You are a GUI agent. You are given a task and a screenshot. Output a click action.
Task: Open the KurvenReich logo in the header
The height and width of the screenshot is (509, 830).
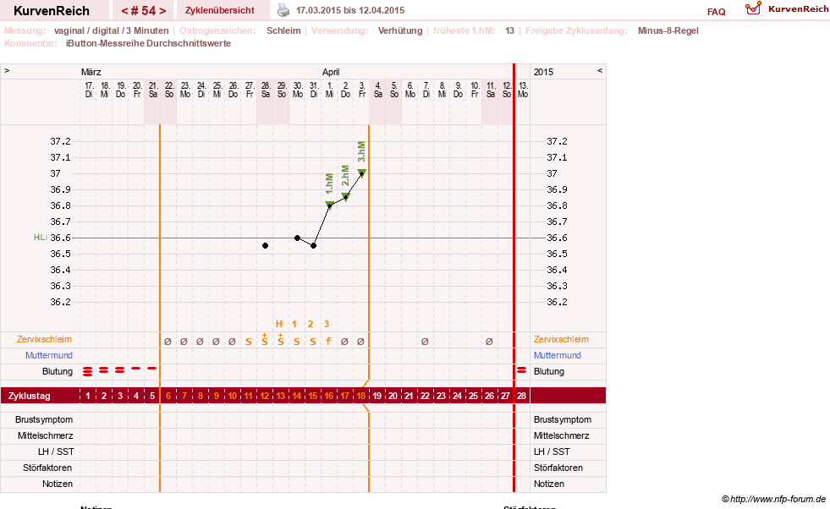tap(787, 9)
